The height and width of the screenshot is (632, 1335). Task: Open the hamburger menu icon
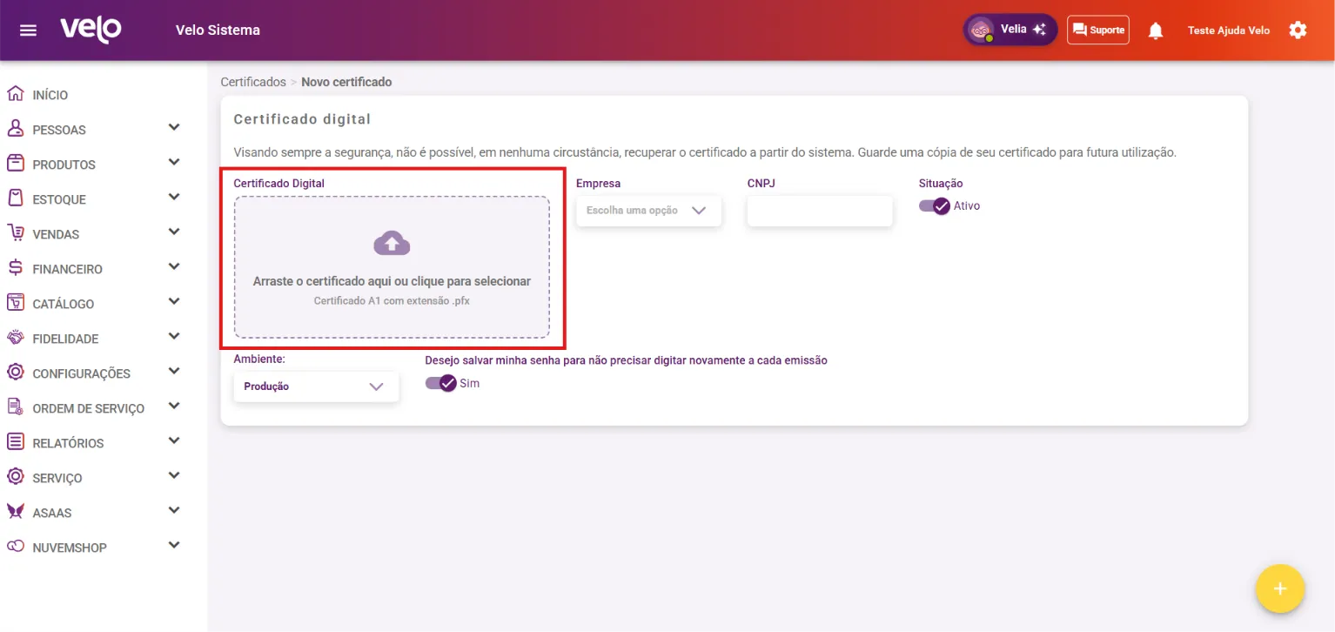coord(29,30)
